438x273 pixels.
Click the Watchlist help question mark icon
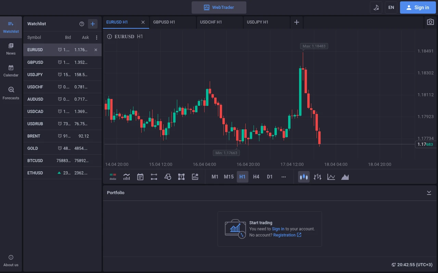[81, 24]
